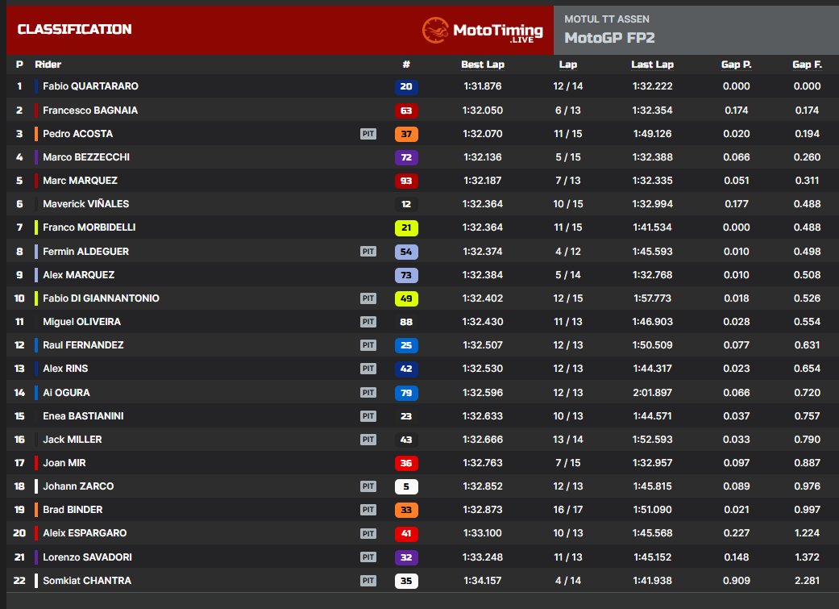Click PIT indicator in Jack Miller row
The image size is (839, 609).
[x=368, y=440]
